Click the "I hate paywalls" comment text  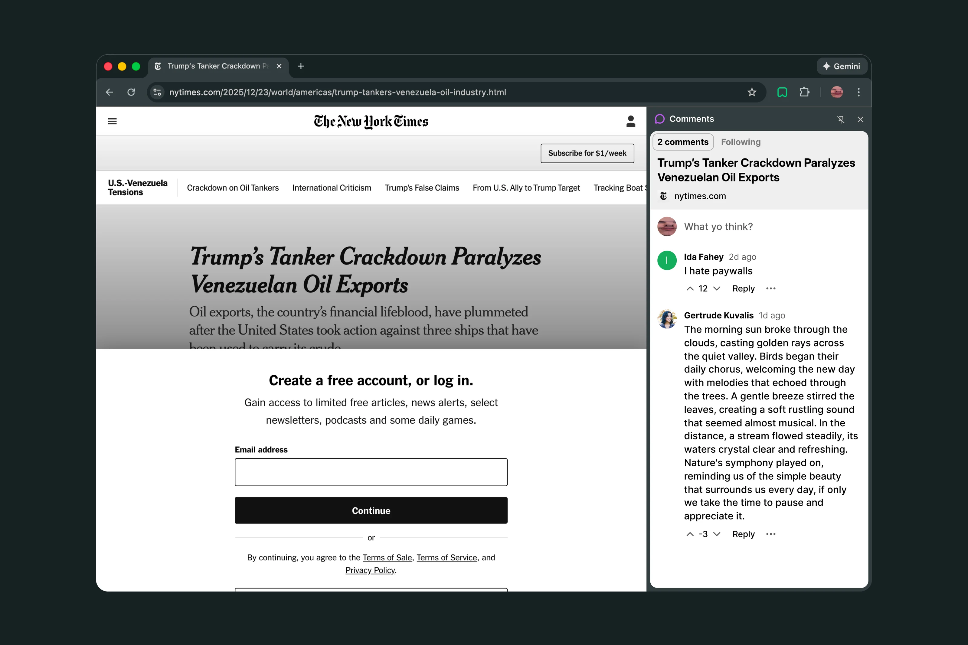(718, 271)
